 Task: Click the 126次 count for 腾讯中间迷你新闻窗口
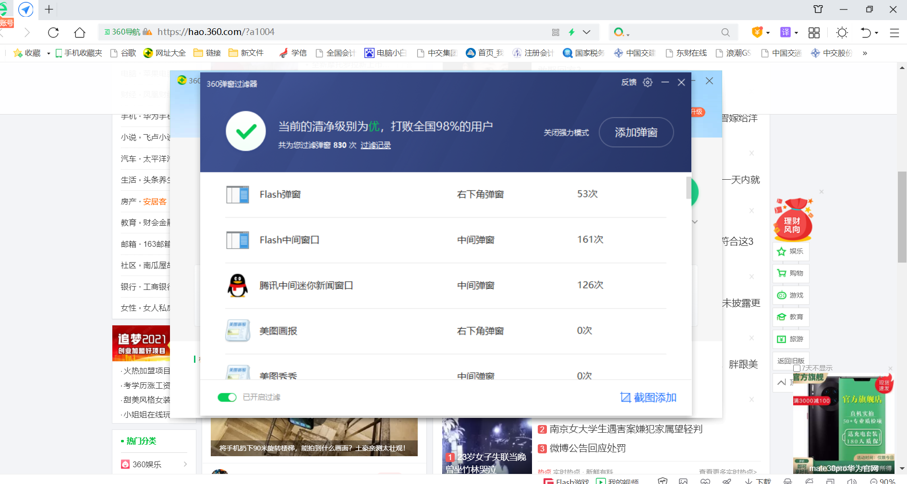pos(590,285)
